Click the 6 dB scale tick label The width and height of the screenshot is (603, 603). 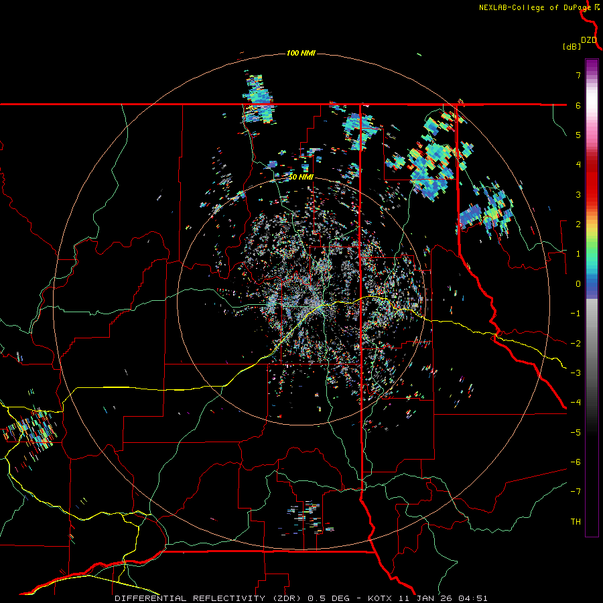[578, 105]
